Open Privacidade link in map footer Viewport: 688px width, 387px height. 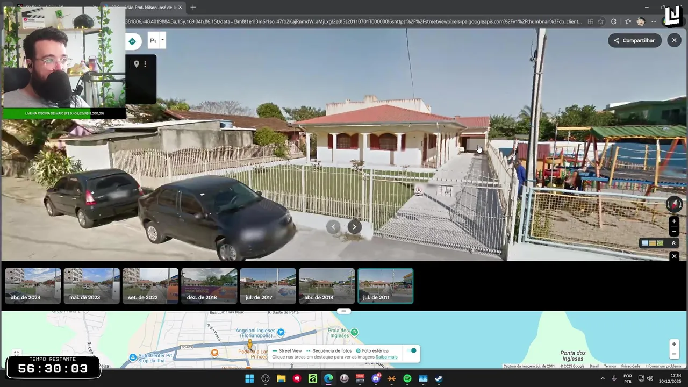click(630, 366)
